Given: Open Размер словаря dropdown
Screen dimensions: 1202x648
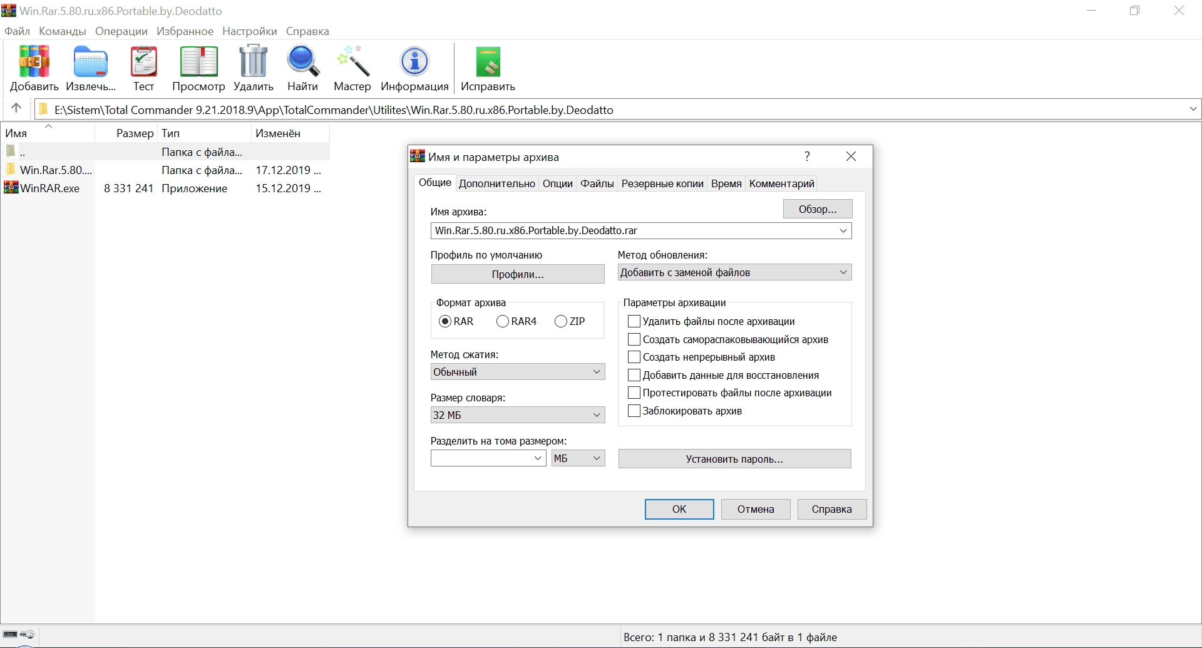Looking at the screenshot, I should pyautogui.click(x=518, y=415).
